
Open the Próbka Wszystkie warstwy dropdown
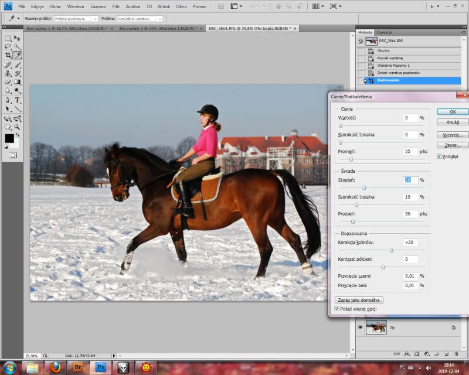click(139, 19)
